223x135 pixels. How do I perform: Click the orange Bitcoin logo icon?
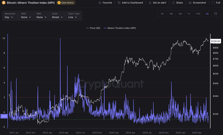coord(4,3)
